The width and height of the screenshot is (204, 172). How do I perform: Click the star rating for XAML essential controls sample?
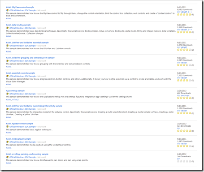click(x=184, y=80)
